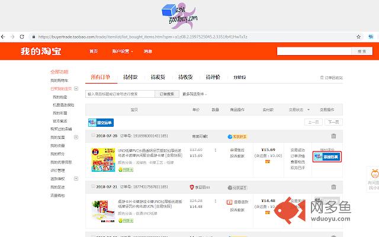Open 我的发票 in the sidebar
This screenshot has height=237, width=379.
(57, 137)
